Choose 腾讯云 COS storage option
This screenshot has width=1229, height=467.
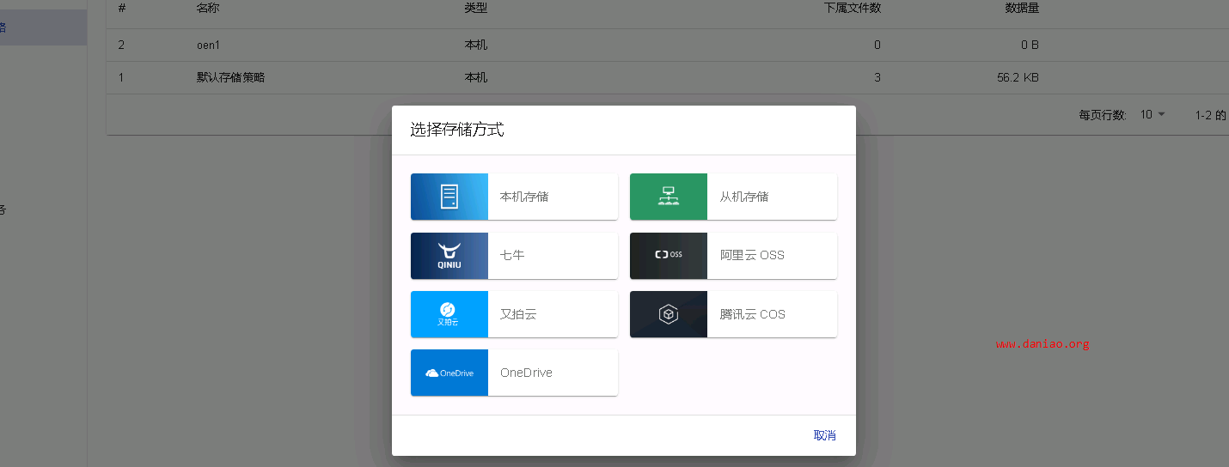pyautogui.click(x=733, y=314)
